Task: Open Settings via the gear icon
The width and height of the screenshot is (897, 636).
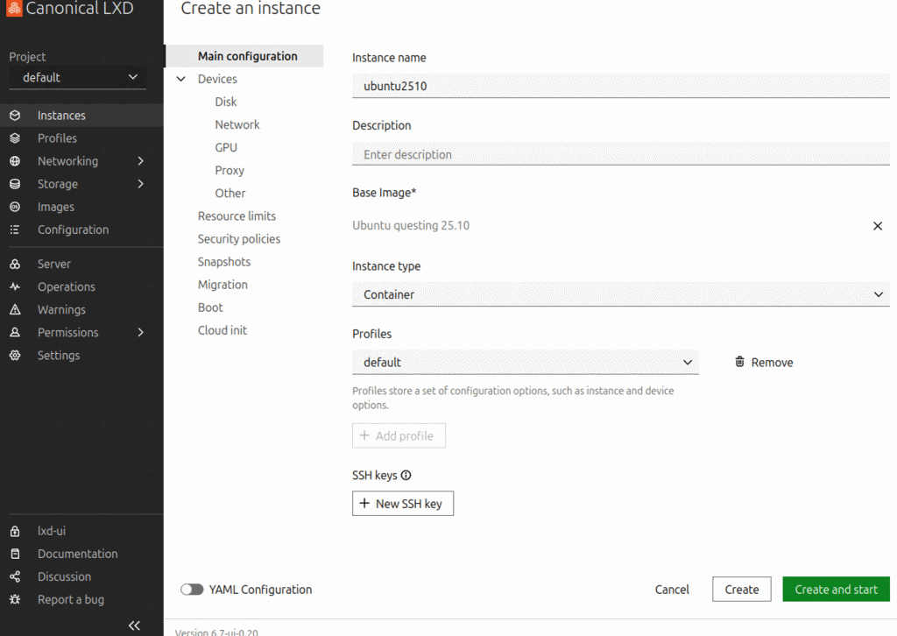Action: [x=15, y=356]
